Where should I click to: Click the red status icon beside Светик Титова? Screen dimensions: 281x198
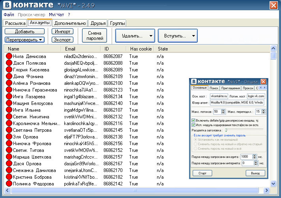pos(9,150)
